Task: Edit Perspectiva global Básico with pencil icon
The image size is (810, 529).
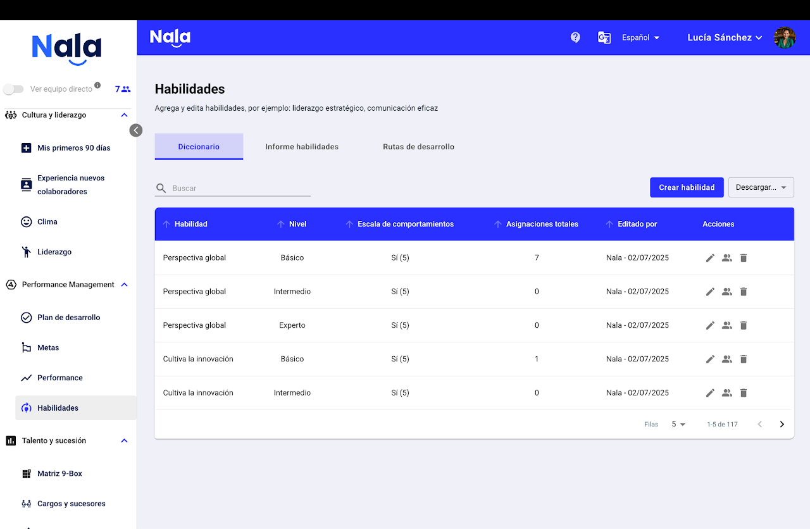Action: point(710,258)
